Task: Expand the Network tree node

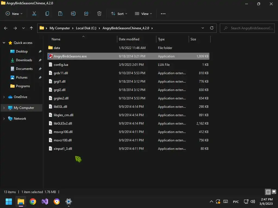Action: (x=4, y=119)
